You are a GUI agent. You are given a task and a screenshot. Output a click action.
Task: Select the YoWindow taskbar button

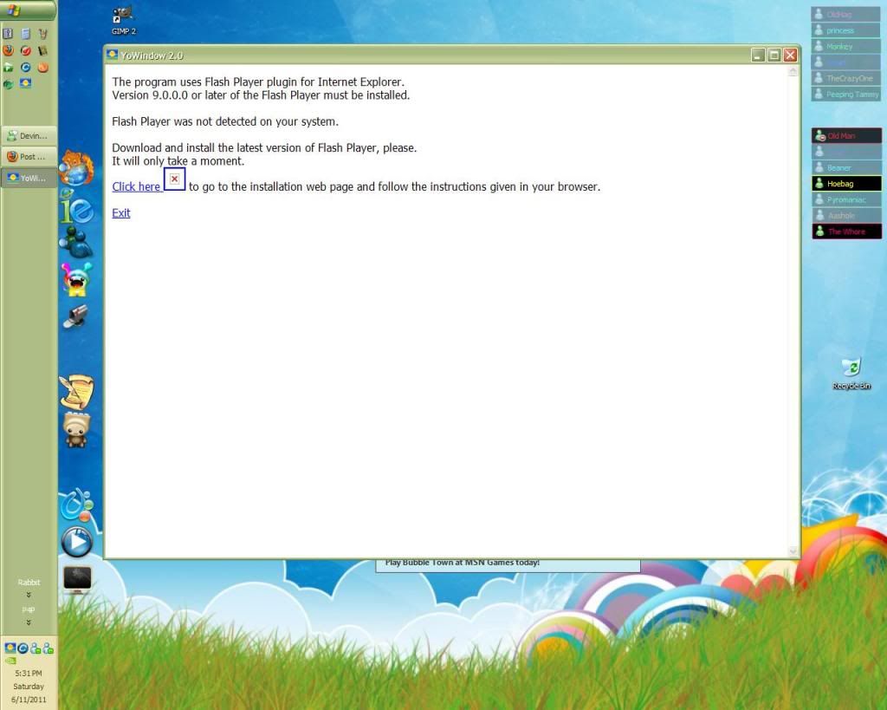click(29, 178)
